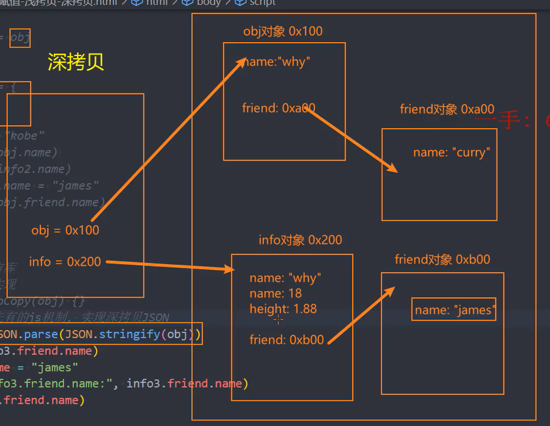The height and width of the screenshot is (426, 550).
Task: Open the body breadcrumb segment
Action: tap(209, 2)
